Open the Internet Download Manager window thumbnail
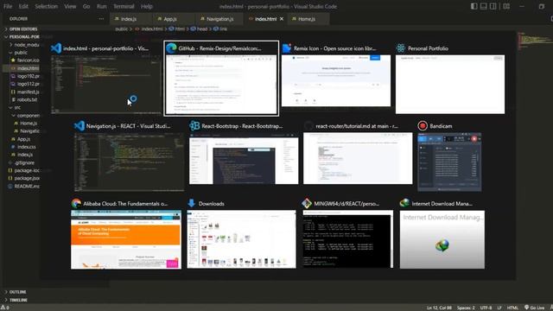 [442, 240]
